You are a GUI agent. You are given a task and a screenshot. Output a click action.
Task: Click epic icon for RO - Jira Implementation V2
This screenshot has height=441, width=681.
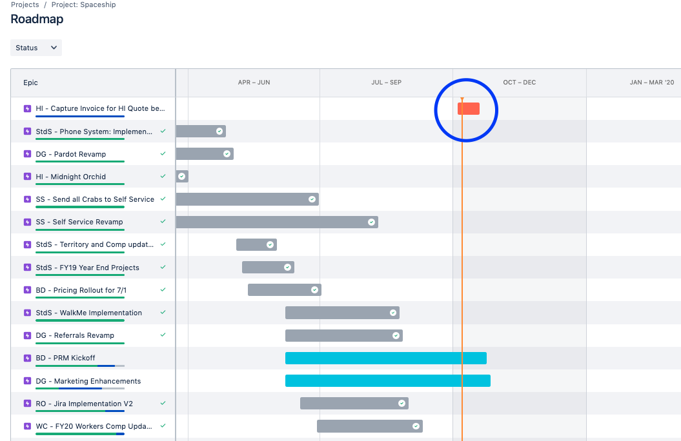click(27, 403)
